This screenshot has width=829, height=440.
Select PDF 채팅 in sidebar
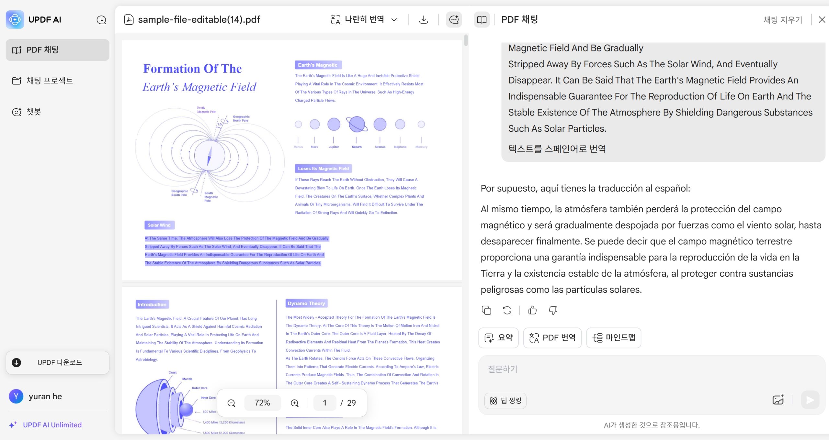click(58, 50)
